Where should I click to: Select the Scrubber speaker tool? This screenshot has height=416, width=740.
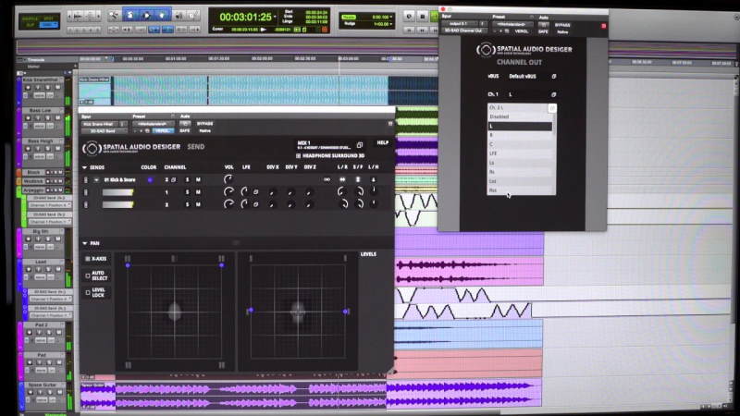click(x=179, y=16)
